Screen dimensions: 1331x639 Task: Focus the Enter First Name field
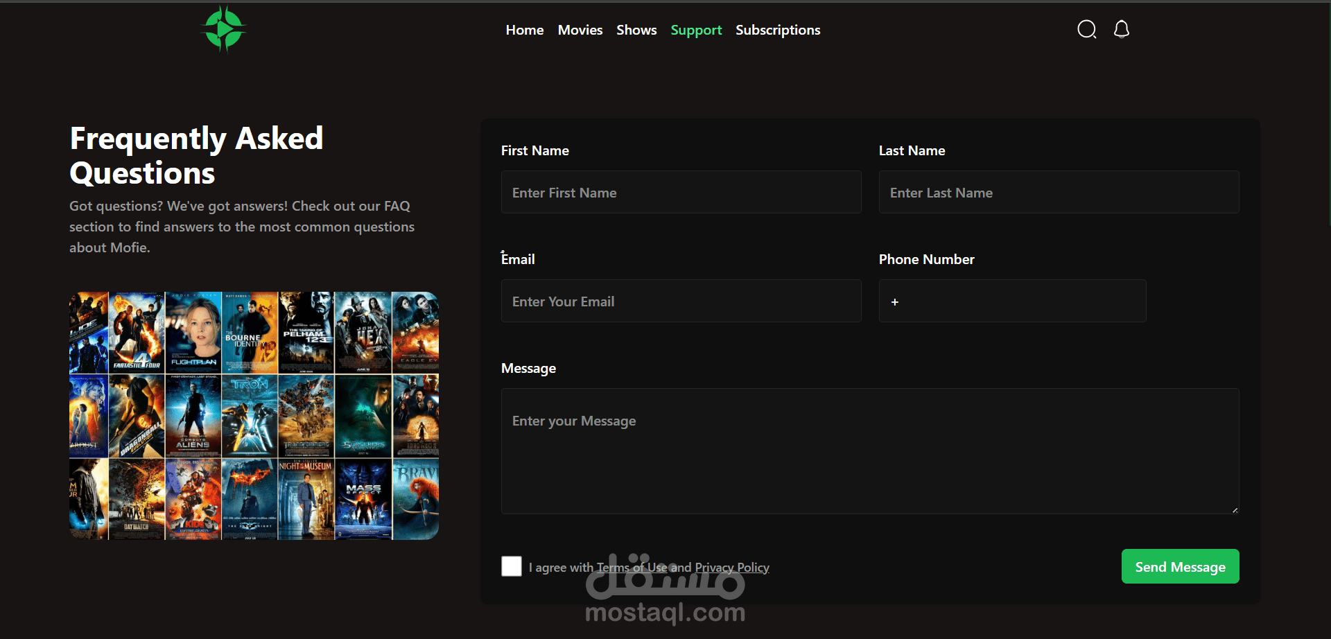[681, 192]
